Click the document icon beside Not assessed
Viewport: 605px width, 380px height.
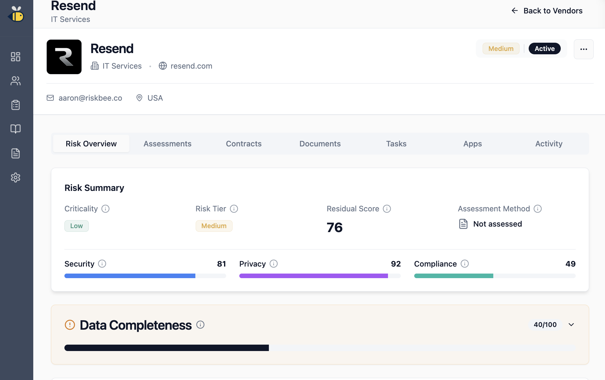tap(463, 224)
